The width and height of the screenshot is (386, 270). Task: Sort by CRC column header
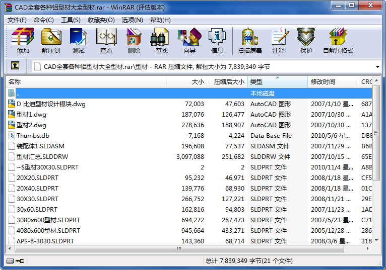(365, 82)
